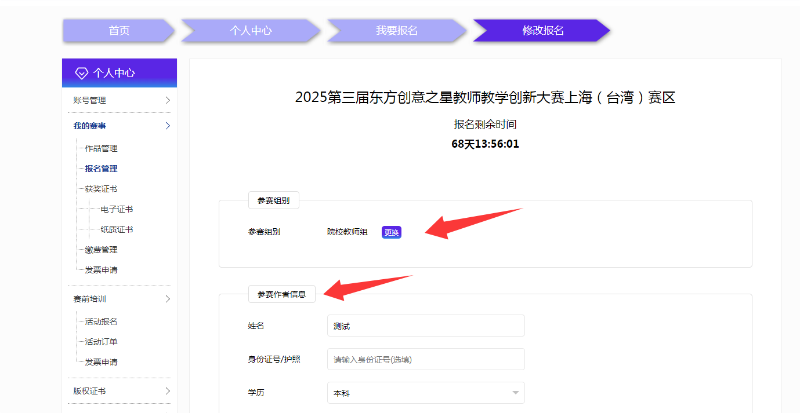800x413 pixels.
Task: Click the 身份证号/护照 input field
Action: (x=425, y=359)
